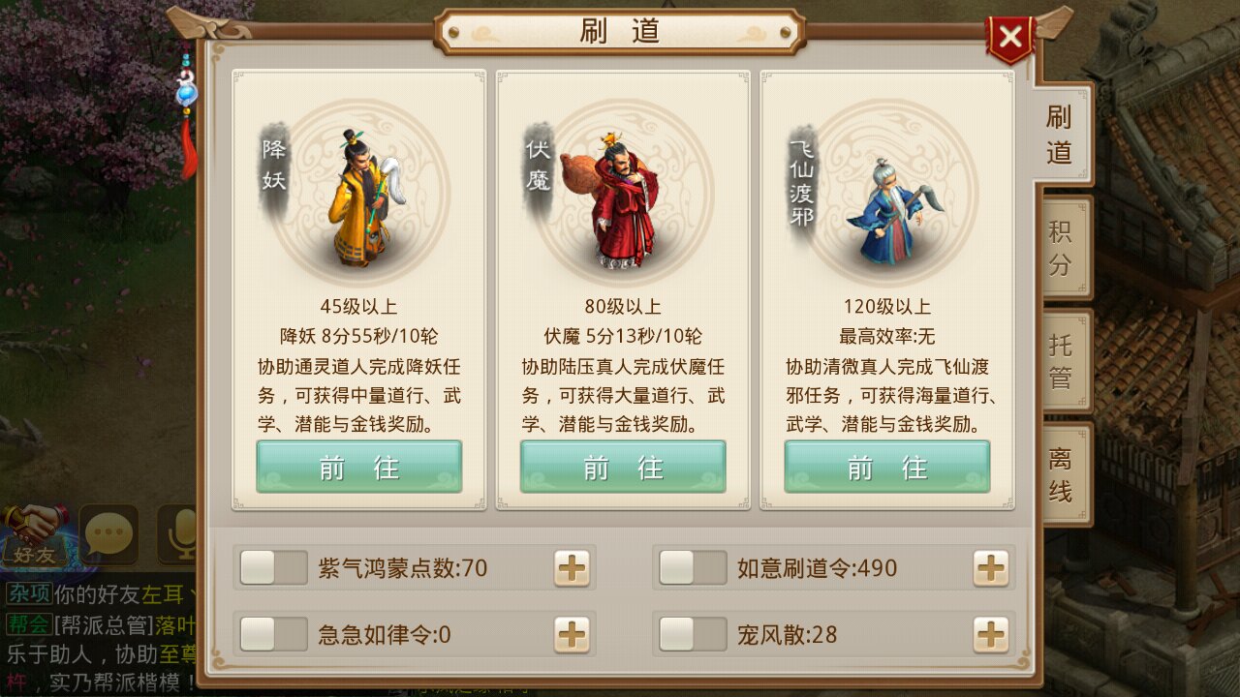Tap the microphone voice icon

(179, 533)
